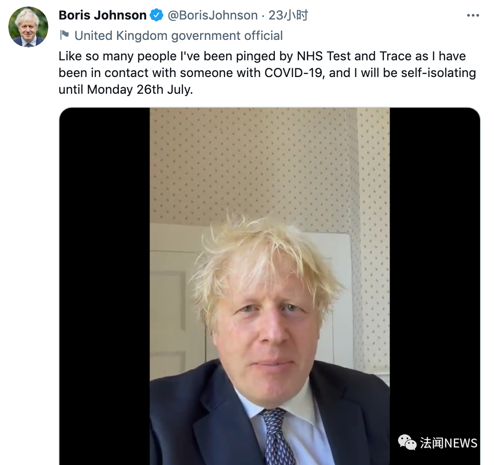Click the 法闻NEWS watermark text

click(448, 443)
